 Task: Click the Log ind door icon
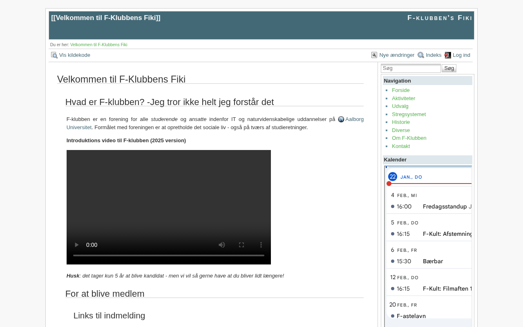[448, 55]
